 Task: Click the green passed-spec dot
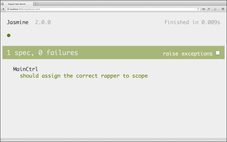[9, 35]
